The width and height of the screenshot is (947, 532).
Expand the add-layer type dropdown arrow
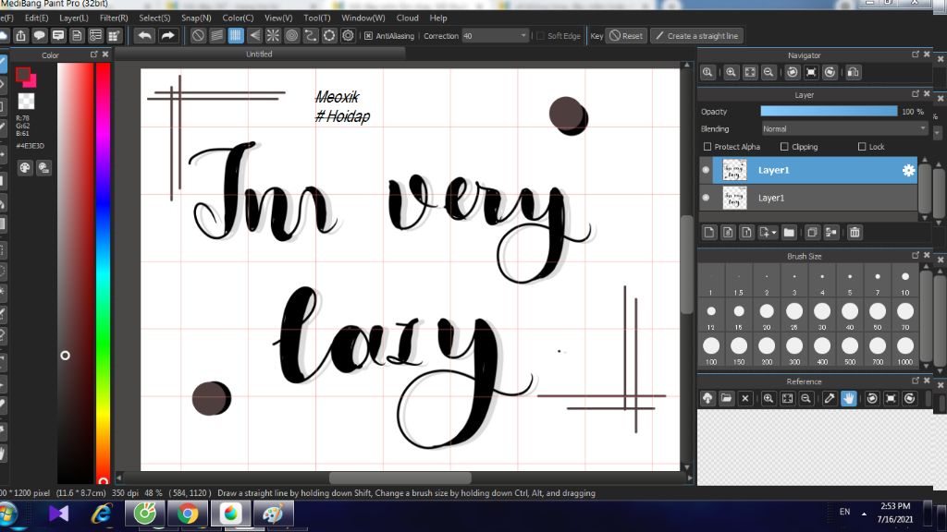click(774, 232)
